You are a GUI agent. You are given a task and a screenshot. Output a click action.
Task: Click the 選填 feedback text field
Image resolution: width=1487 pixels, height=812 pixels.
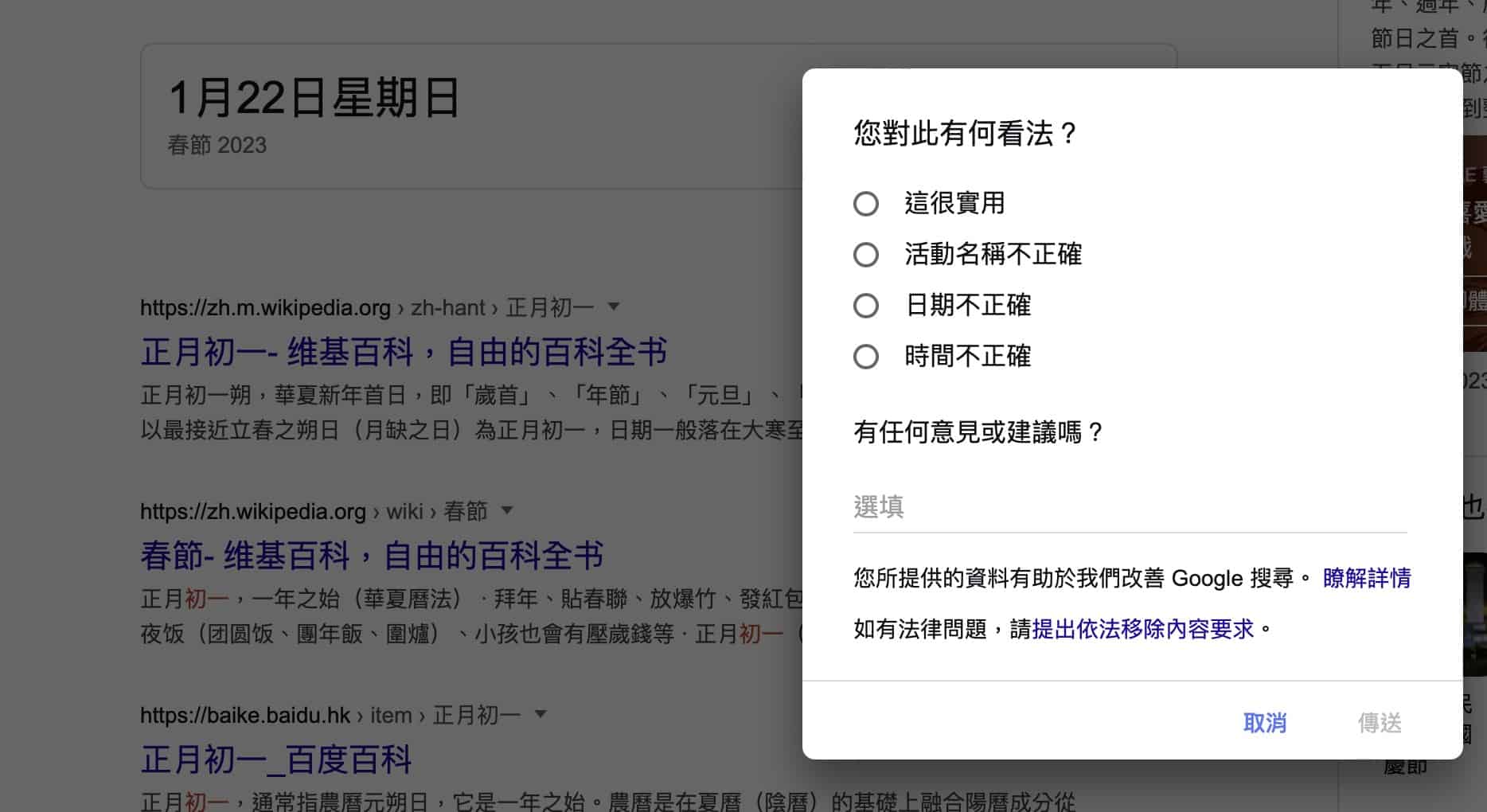pyautogui.click(x=1130, y=507)
